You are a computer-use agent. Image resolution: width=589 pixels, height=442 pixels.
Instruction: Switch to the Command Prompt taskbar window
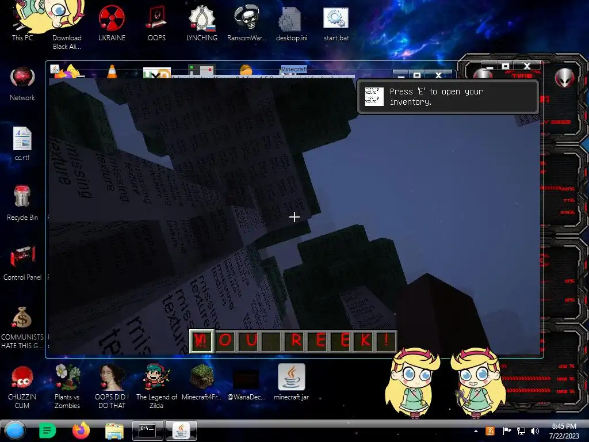148,430
